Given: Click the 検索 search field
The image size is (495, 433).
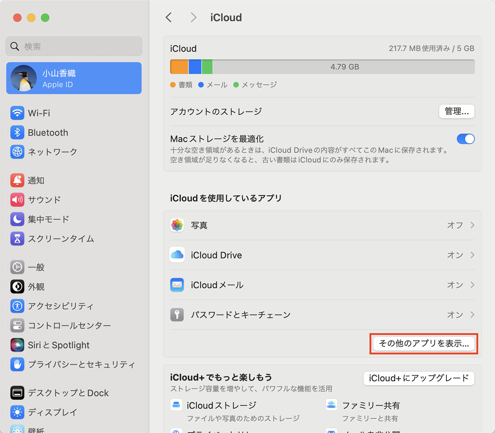Looking at the screenshot, I should pos(74,46).
